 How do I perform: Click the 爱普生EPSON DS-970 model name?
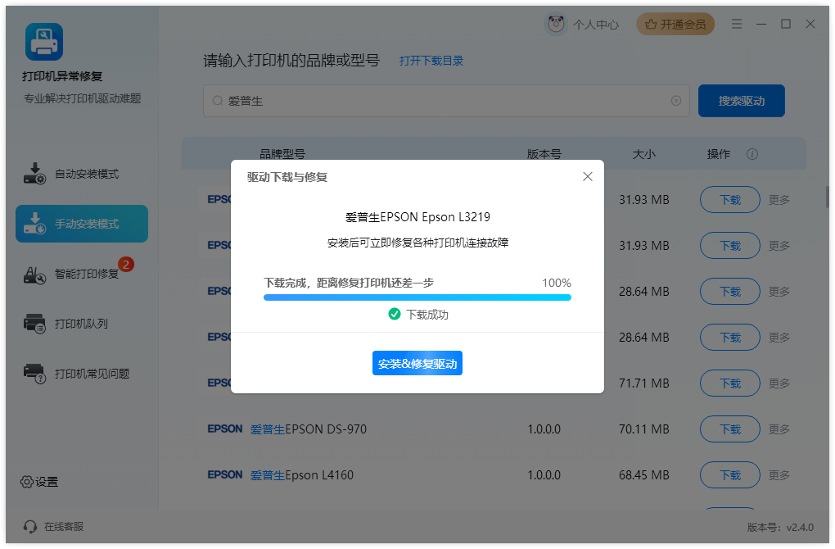(309, 429)
